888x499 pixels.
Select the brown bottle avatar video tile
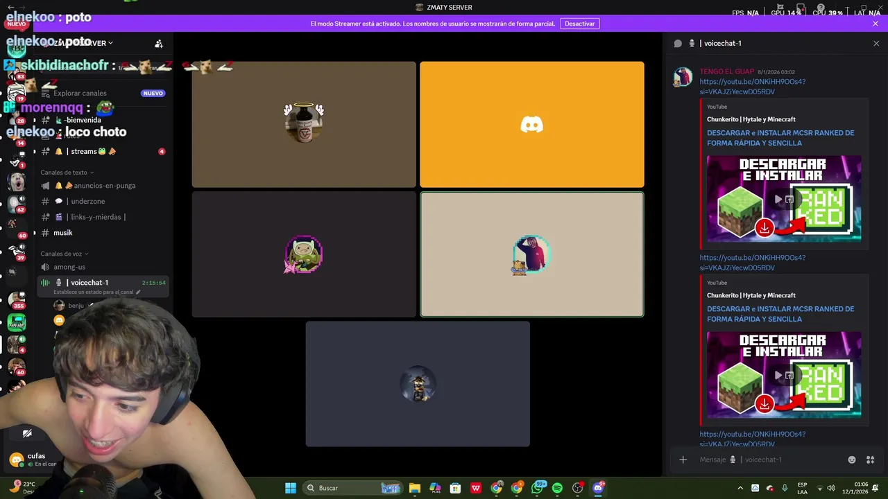tap(304, 125)
